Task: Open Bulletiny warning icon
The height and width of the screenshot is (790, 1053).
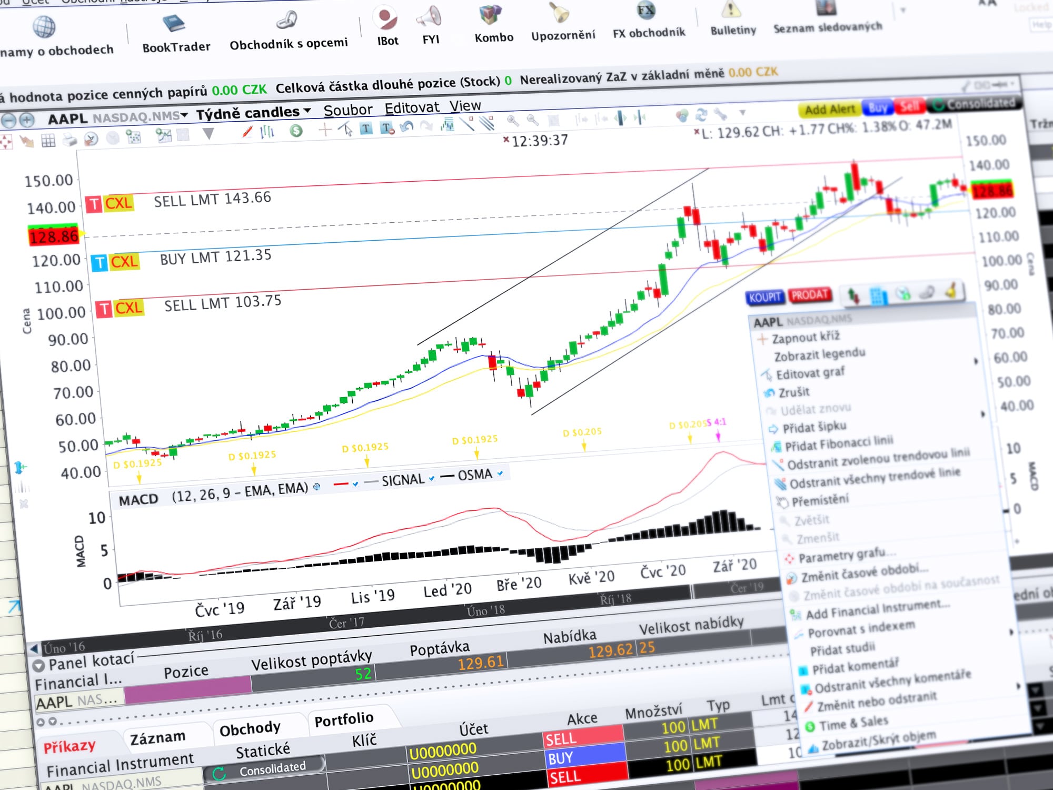Action: tap(733, 18)
